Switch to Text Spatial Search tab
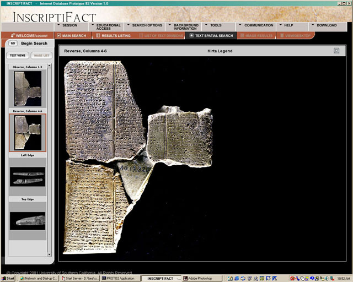This screenshot has width=353, height=282. point(211,36)
